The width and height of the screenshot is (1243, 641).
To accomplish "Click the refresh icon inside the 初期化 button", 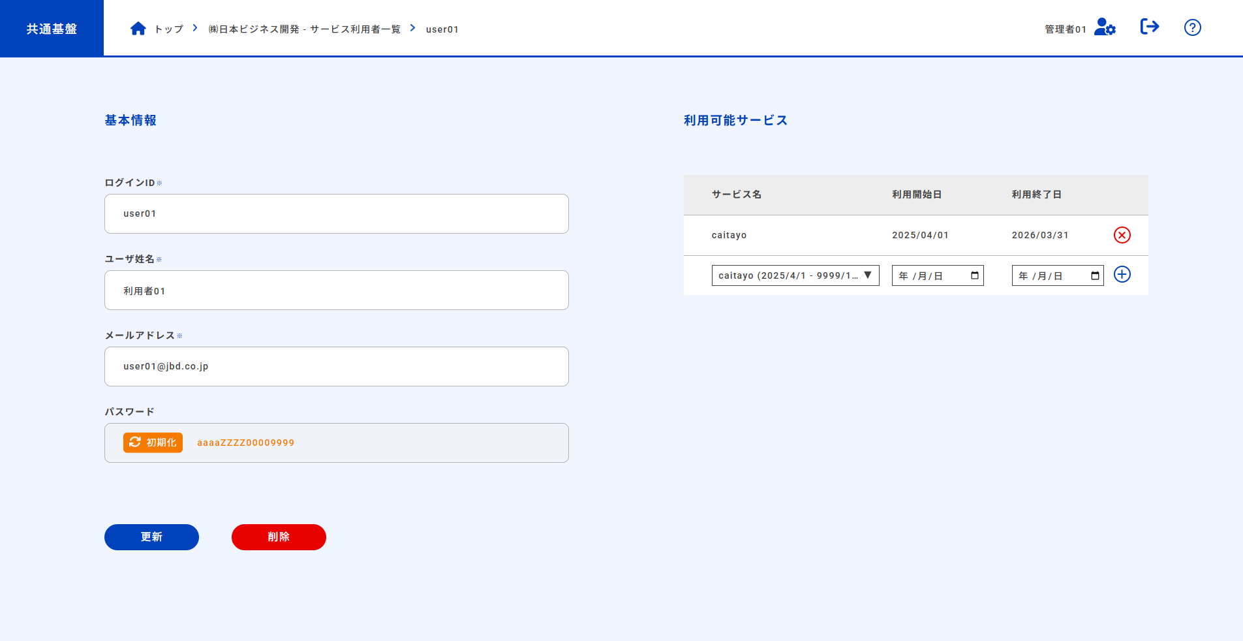I will tap(135, 443).
